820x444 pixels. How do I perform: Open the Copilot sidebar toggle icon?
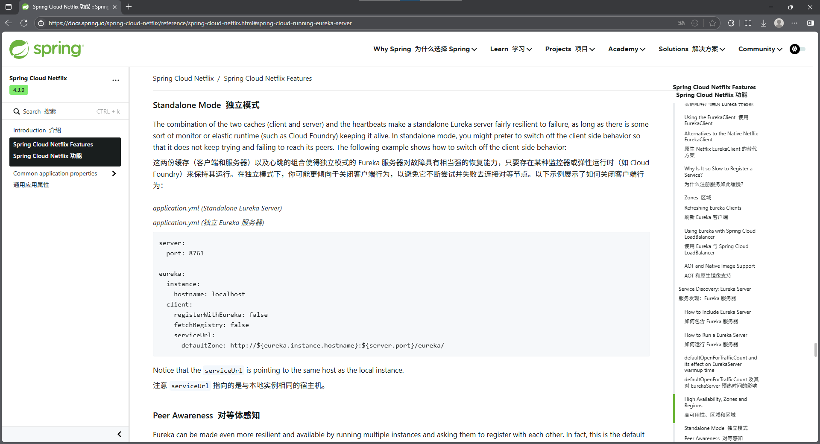pyautogui.click(x=811, y=23)
